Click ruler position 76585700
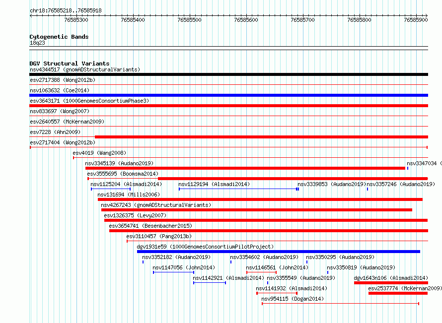 pos(303,20)
